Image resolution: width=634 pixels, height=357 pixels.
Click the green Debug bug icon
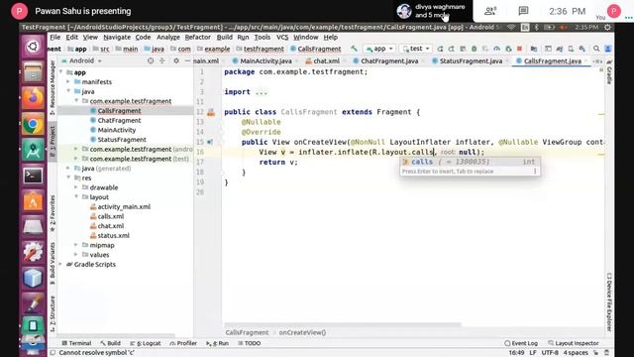click(474, 49)
